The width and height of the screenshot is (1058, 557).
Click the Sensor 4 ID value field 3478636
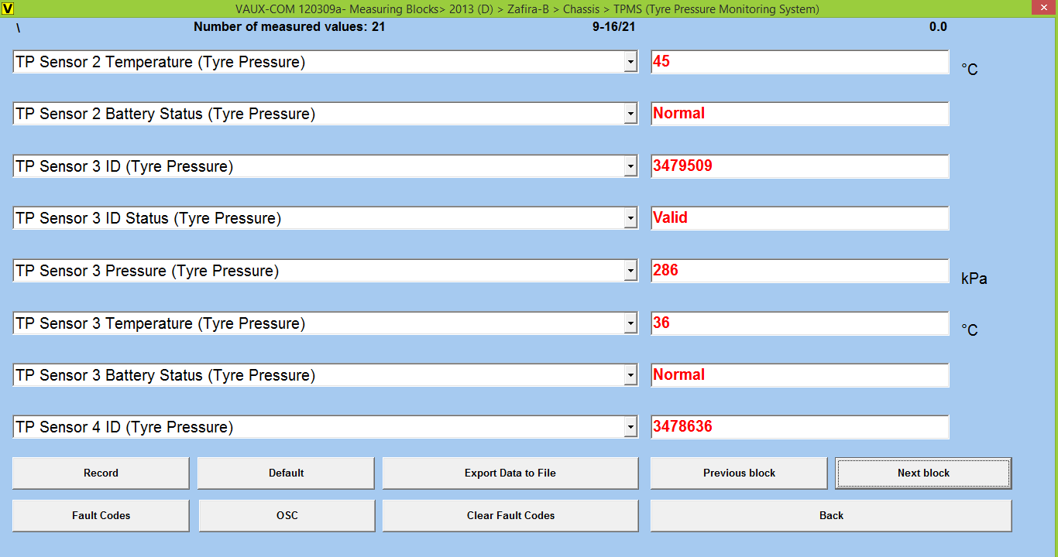pyautogui.click(x=799, y=427)
